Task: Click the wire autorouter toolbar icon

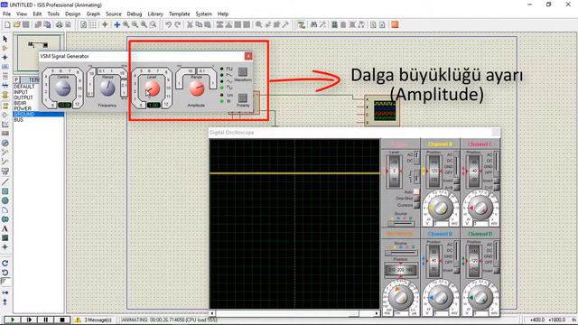Action: click(302, 24)
